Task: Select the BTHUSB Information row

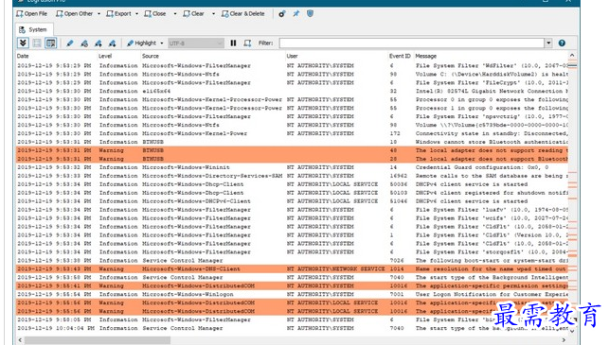Action: point(292,142)
